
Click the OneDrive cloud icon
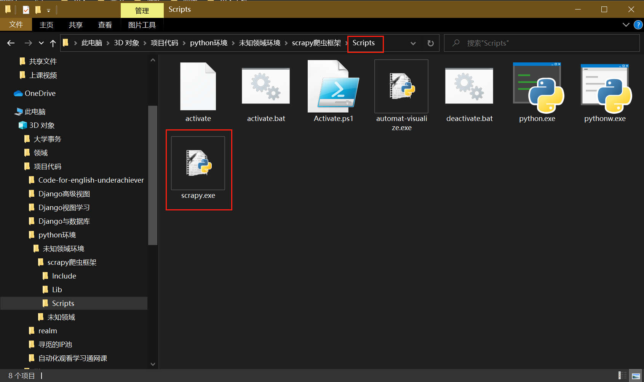tap(18, 93)
